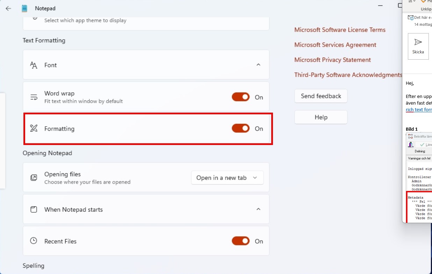Click the 'Recent Files' label
Viewport: 432px width, 274px height.
[60, 241]
